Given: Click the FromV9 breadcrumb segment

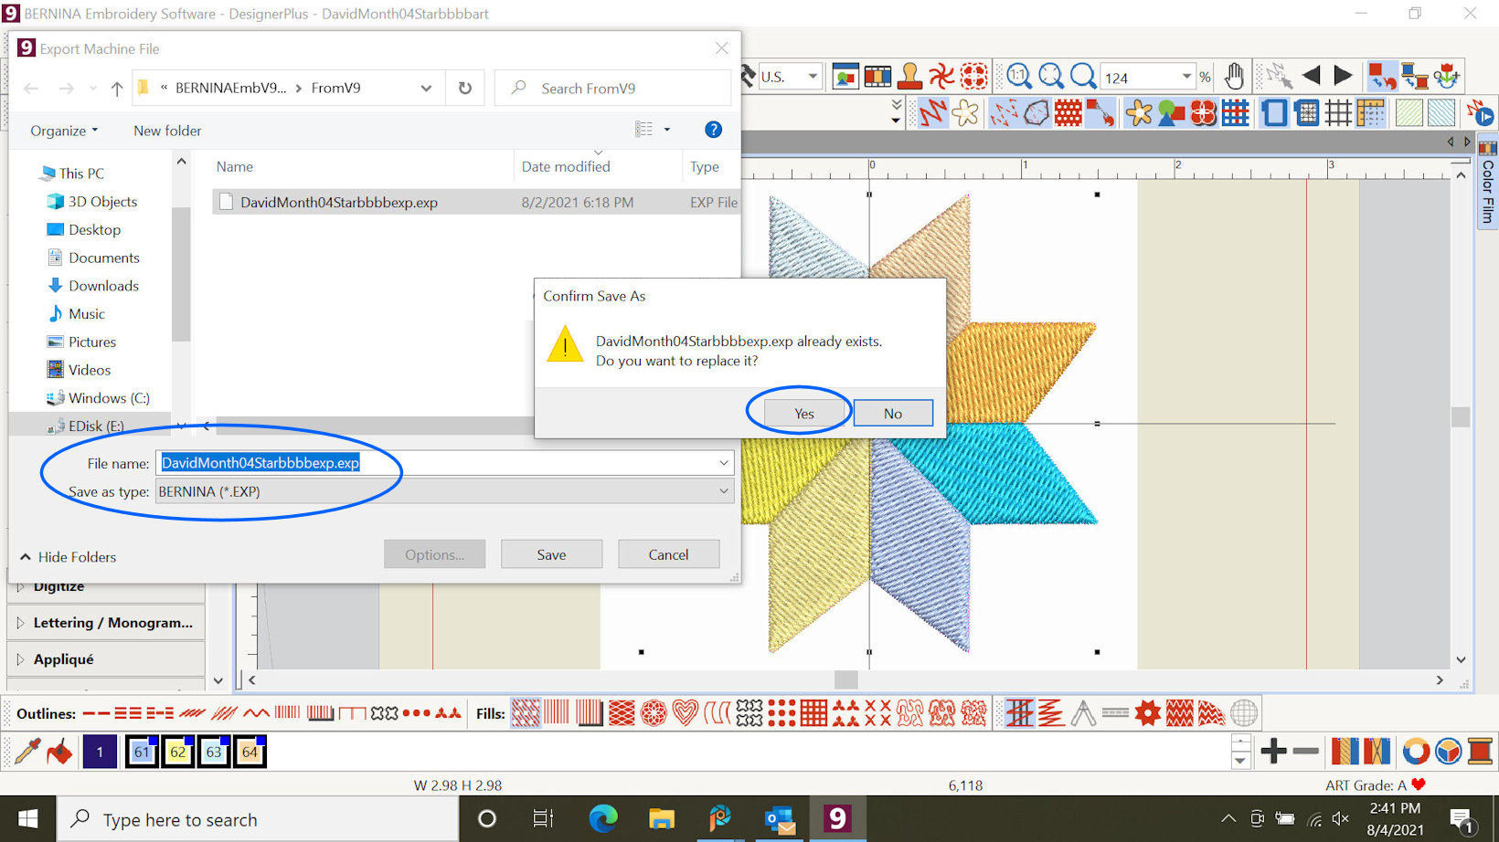Looking at the screenshot, I should 335,88.
